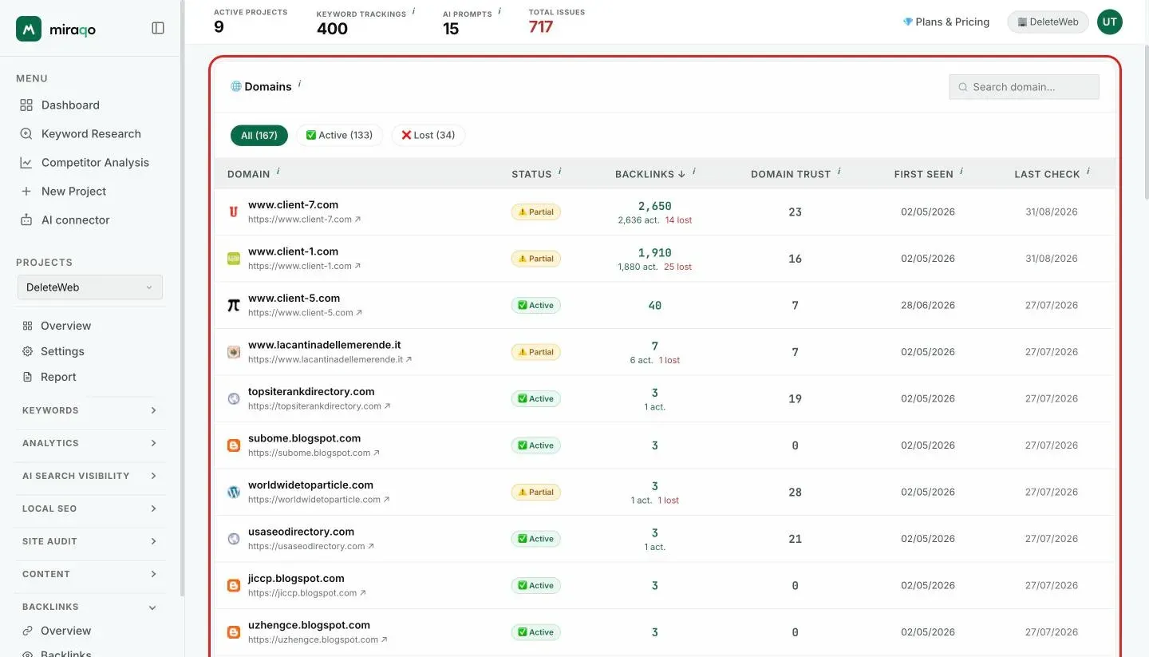Image resolution: width=1149 pixels, height=657 pixels.
Task: Click usaseodirectory.com globe favicon
Action: [x=234, y=539]
